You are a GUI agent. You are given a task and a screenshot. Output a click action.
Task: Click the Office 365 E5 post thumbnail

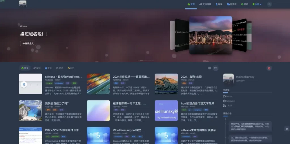[x=30, y=136]
